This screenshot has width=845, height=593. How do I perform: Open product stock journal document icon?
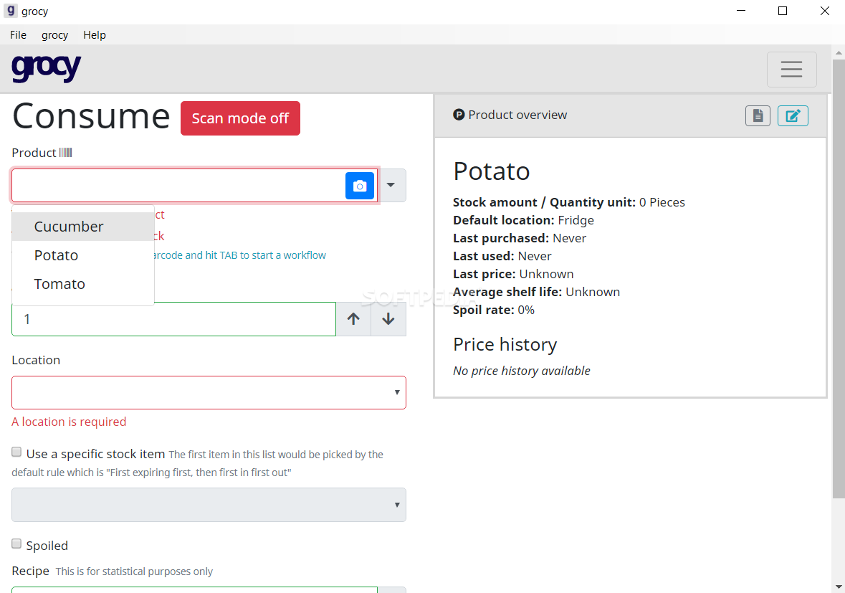pyautogui.click(x=758, y=115)
